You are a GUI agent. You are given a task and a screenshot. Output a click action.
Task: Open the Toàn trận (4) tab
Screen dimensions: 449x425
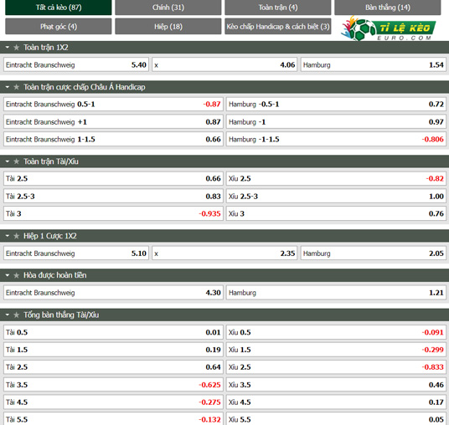(278, 8)
